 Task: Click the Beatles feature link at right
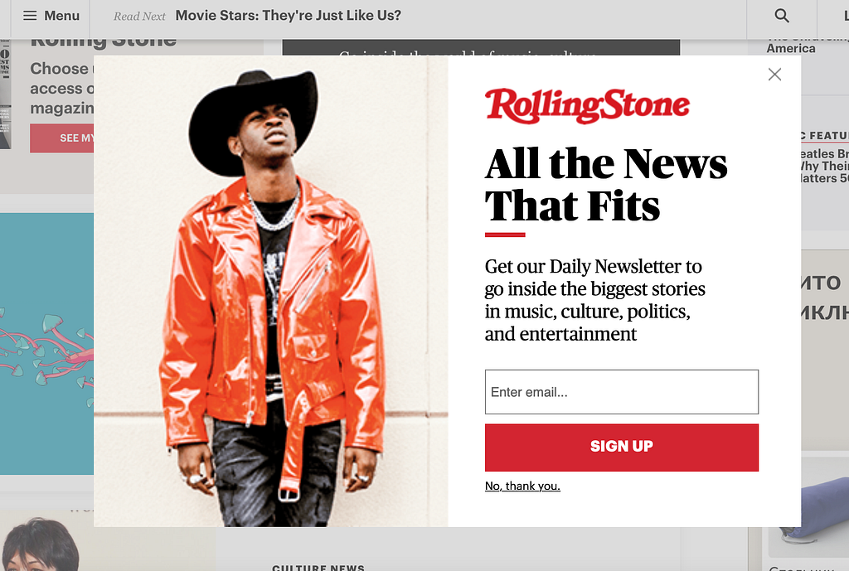825,166
